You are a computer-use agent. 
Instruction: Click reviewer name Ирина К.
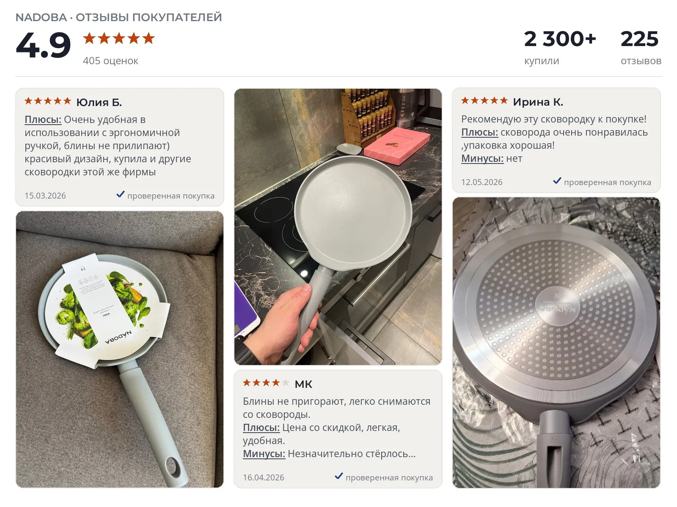pyautogui.click(x=538, y=102)
